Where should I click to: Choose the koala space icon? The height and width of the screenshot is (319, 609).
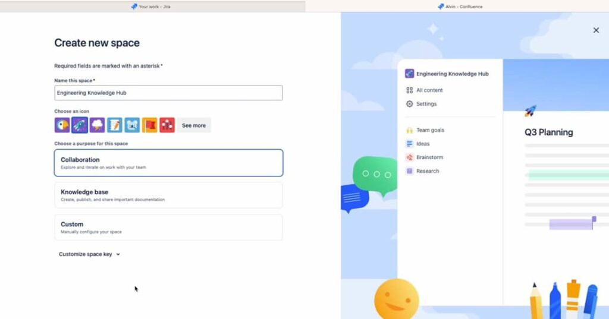[x=132, y=125]
